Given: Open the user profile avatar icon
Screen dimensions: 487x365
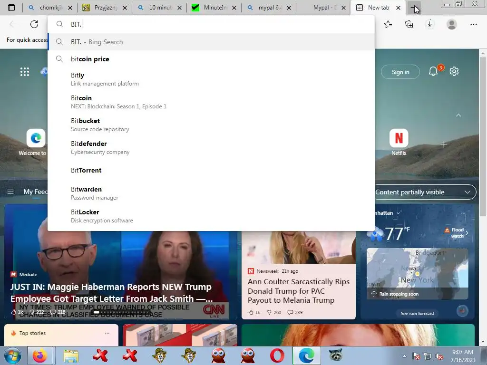Looking at the screenshot, I should (452, 24).
